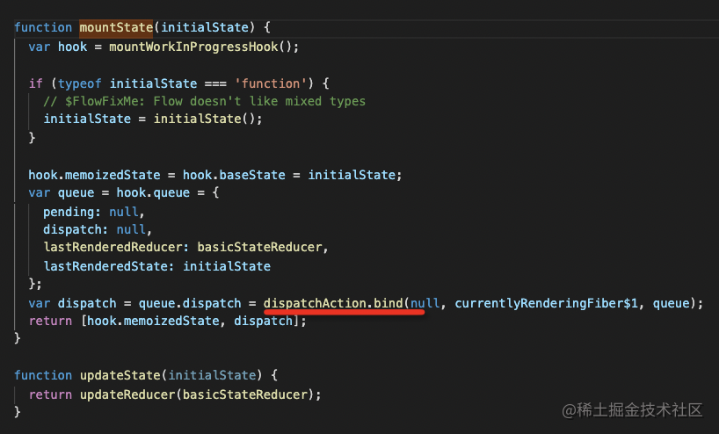Click queue.dispatch in the assignment line
Image resolution: width=719 pixels, height=434 pixels.
190,303
